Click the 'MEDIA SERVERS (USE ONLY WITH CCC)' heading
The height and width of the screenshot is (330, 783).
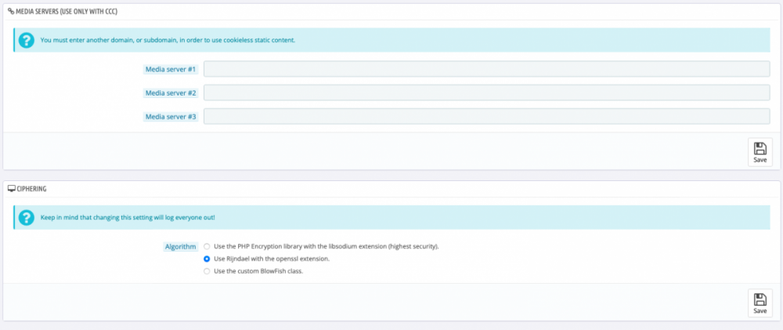(x=66, y=10)
